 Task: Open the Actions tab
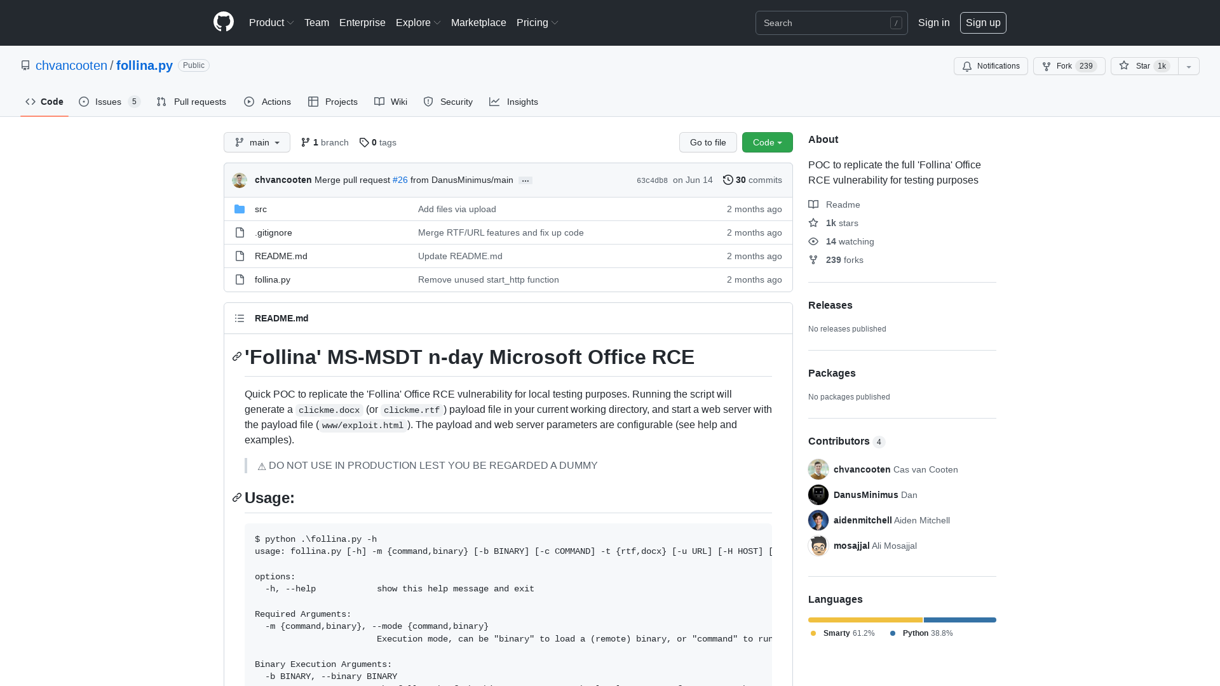click(x=268, y=102)
